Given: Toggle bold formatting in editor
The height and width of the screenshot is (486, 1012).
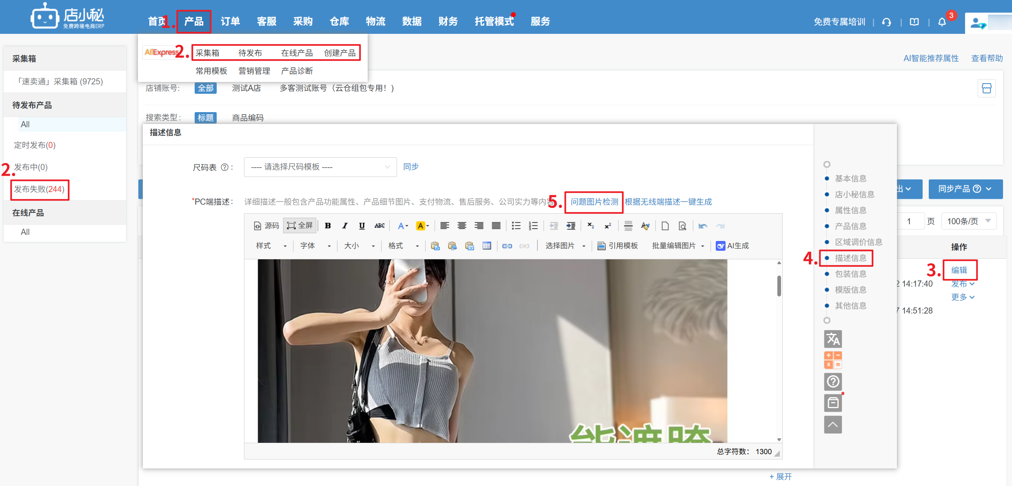Looking at the screenshot, I should click(x=328, y=225).
